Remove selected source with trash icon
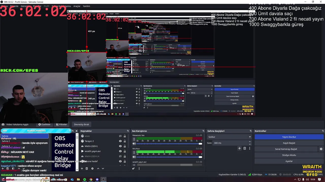The width and height of the screenshot is (325, 182). [87, 169]
